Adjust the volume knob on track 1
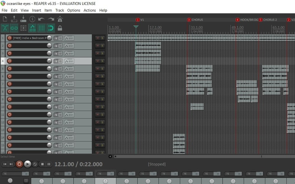The image size is (295, 184). point(49,38)
